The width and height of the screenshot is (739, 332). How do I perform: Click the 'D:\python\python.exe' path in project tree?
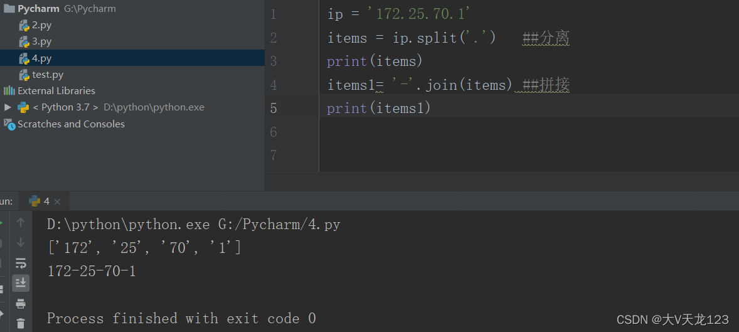pyautogui.click(x=154, y=107)
